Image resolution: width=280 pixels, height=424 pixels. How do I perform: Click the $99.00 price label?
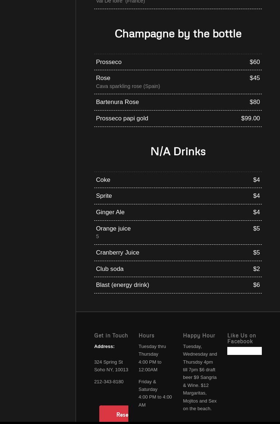click(x=250, y=118)
